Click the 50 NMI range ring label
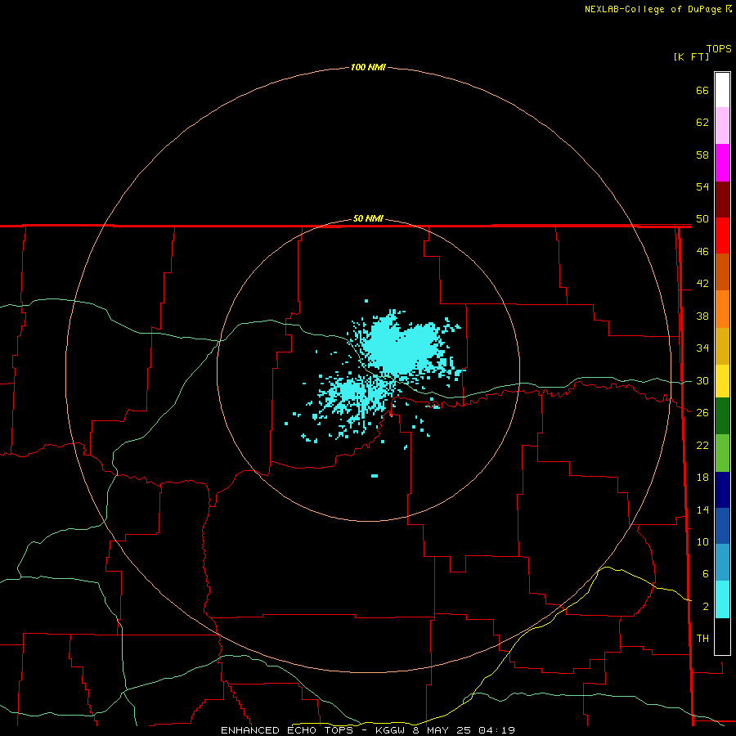Screen dimensions: 736x736 (x=368, y=218)
